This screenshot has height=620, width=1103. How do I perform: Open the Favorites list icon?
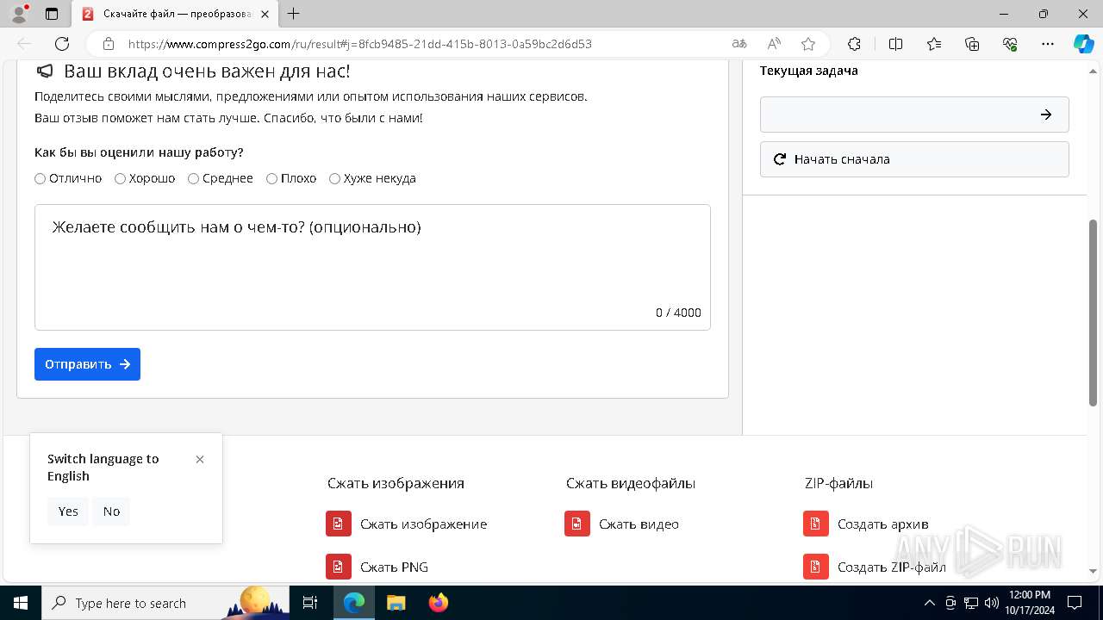pos(934,44)
